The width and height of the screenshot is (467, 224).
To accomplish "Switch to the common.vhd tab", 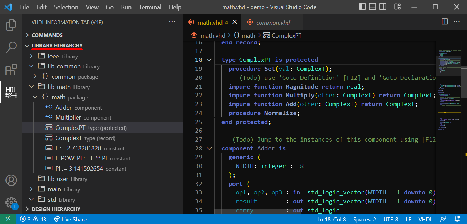I will point(272,22).
